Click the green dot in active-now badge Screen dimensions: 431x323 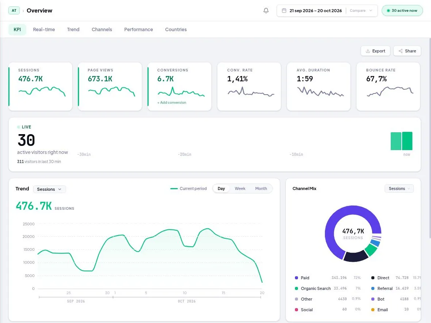tap(388, 11)
